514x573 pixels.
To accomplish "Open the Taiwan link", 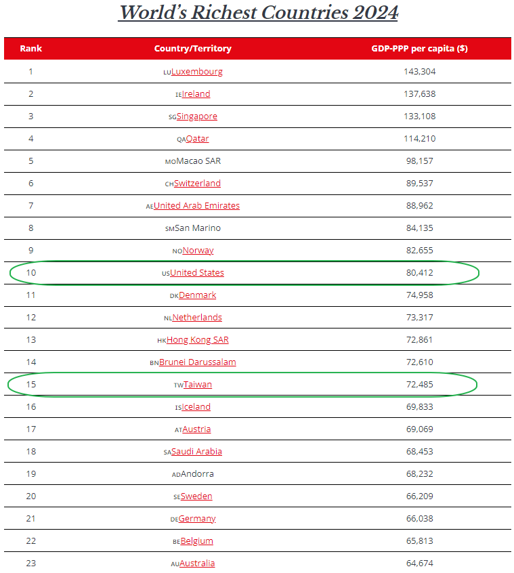I will tap(198, 385).
